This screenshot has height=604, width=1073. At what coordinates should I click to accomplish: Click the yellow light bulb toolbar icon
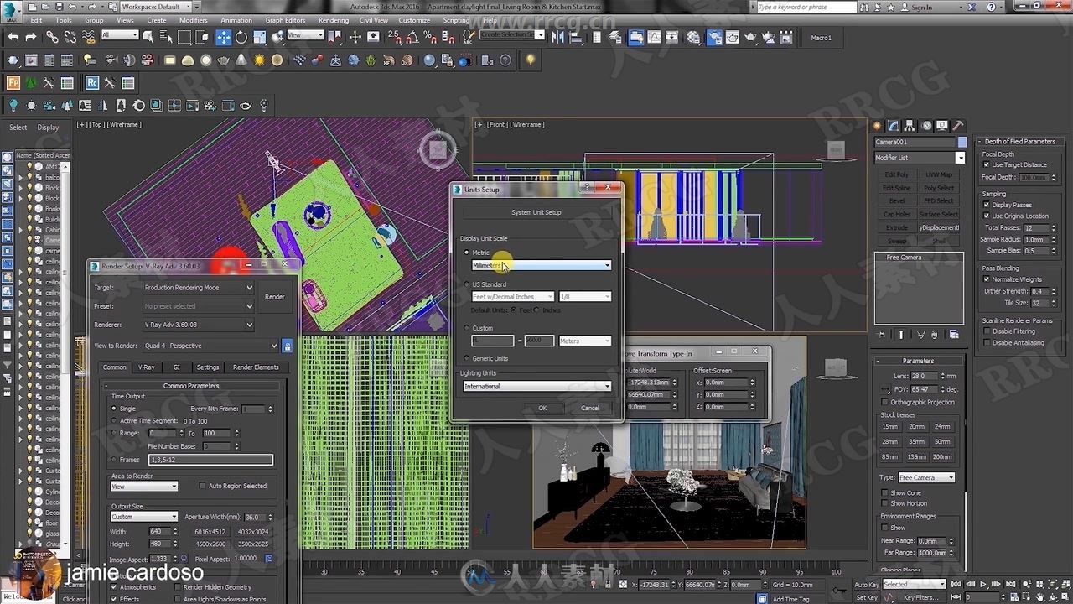click(530, 60)
